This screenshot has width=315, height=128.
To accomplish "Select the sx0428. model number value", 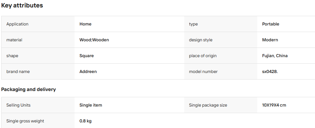I will point(270,71).
